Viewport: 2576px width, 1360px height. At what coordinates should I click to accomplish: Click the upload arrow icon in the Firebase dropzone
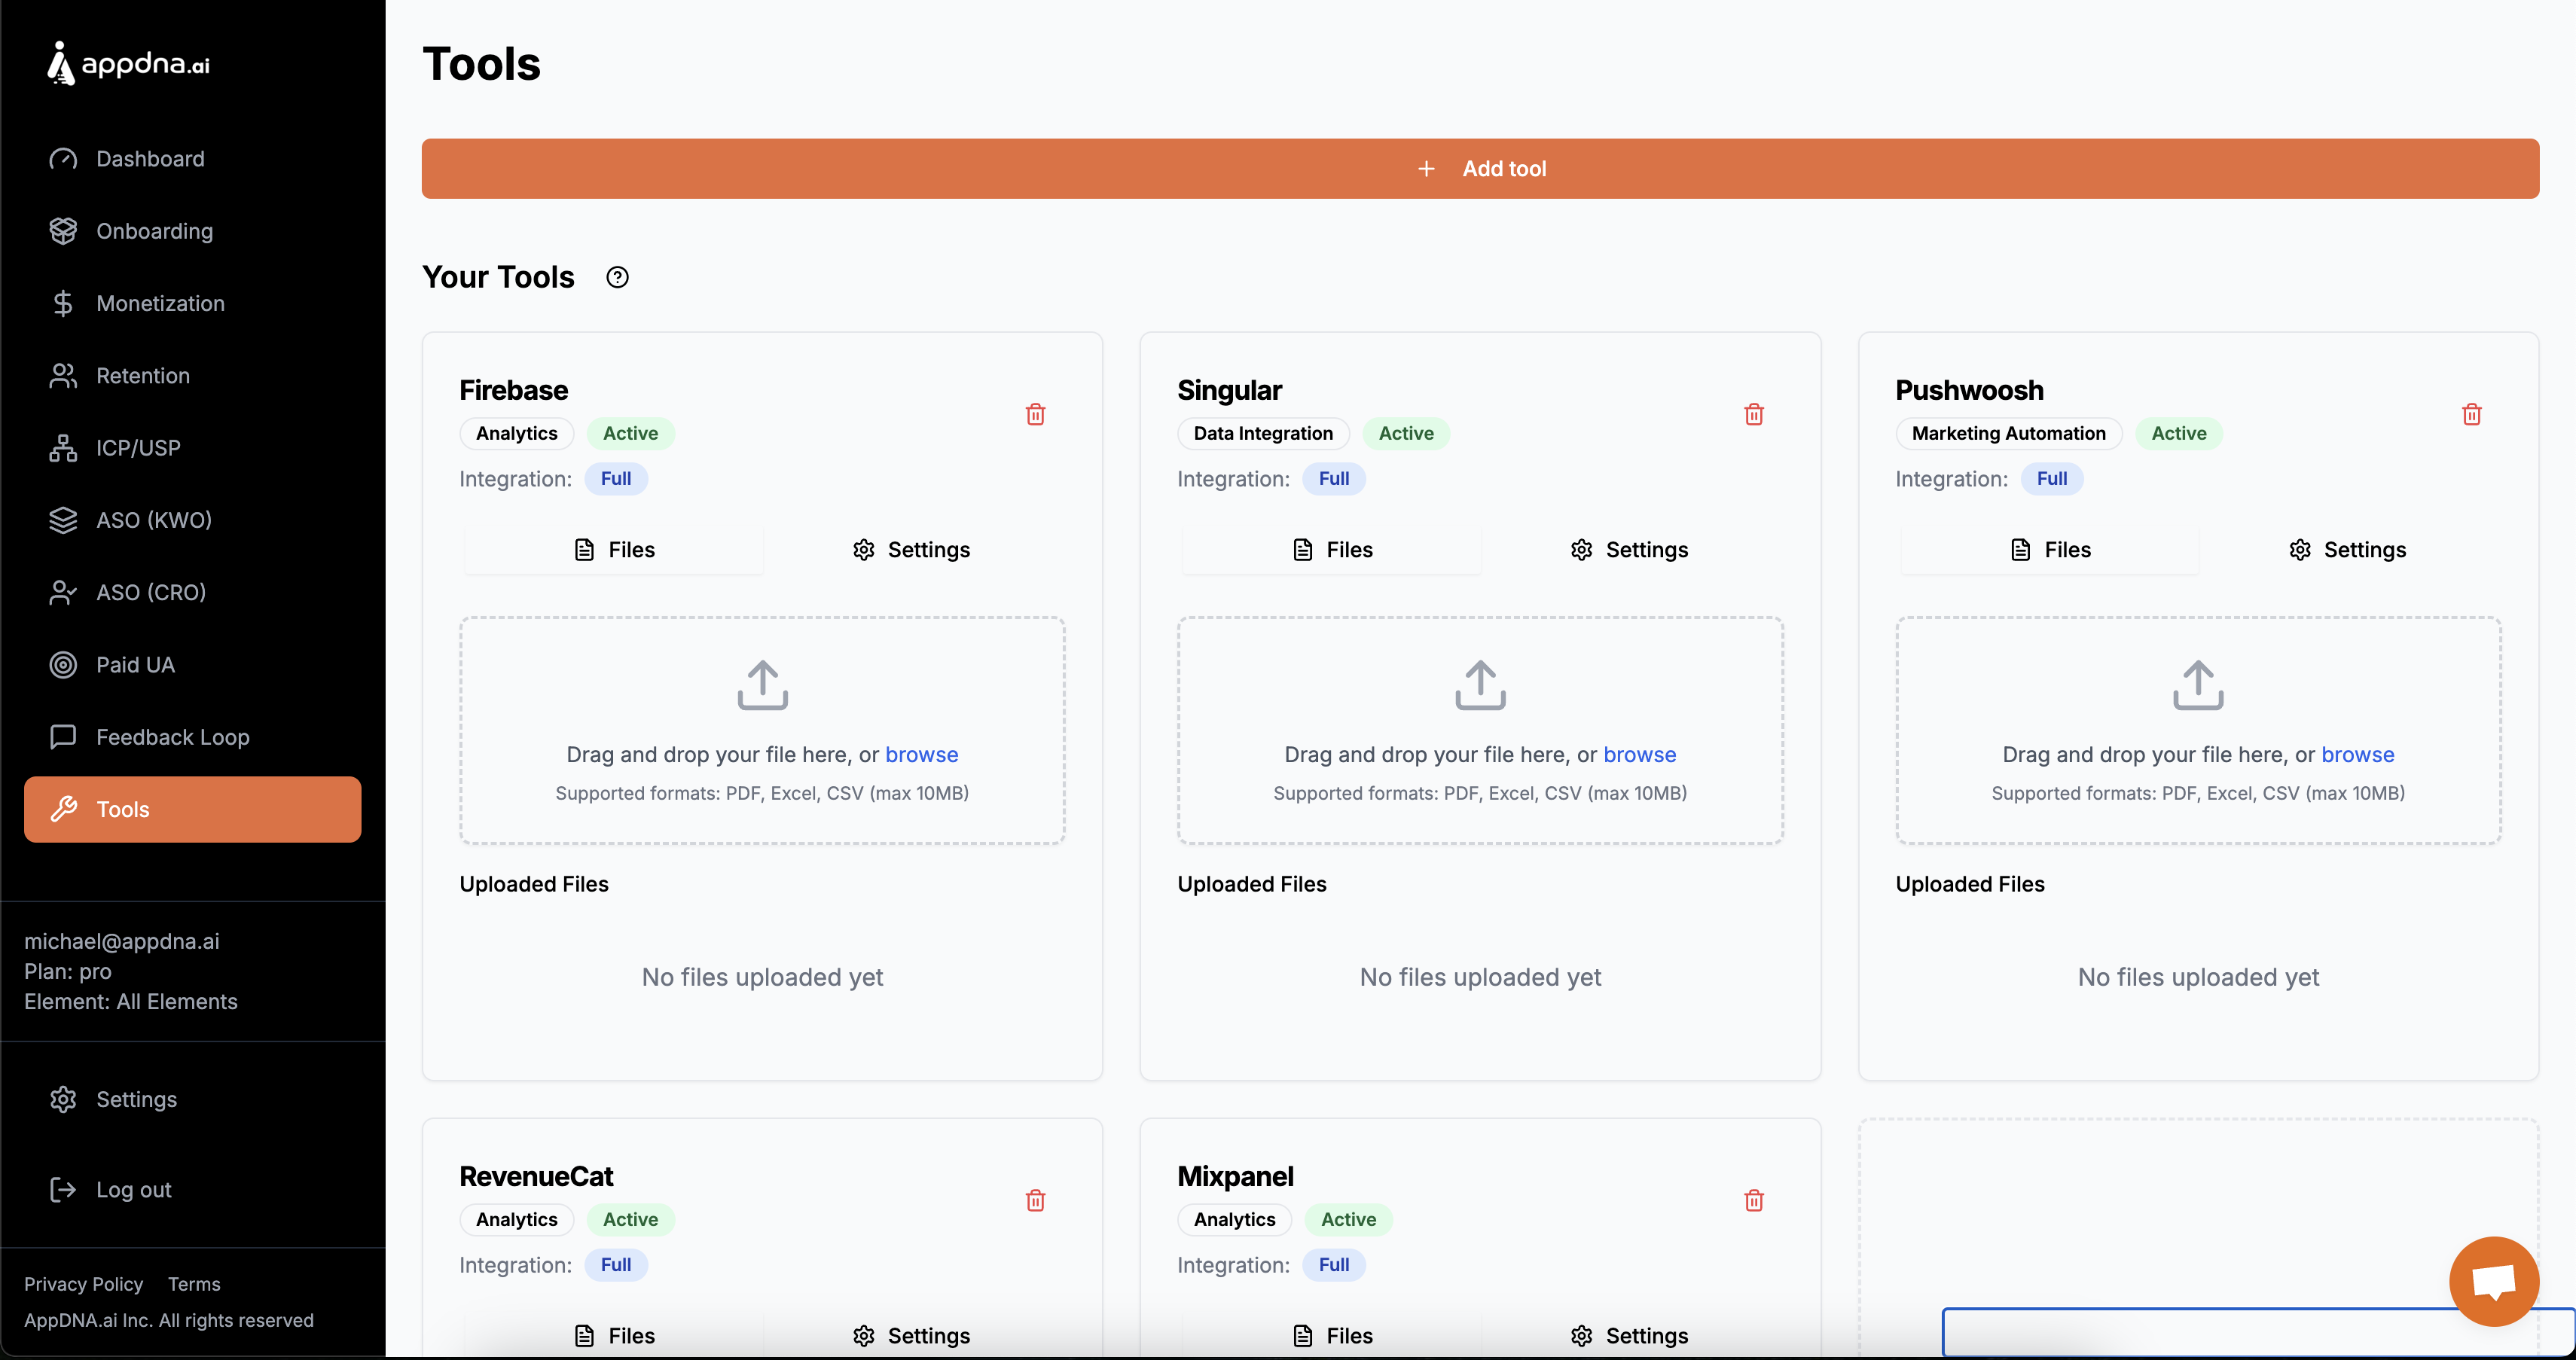click(x=762, y=685)
